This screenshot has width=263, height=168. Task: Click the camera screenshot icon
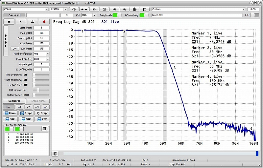click(x=104, y=10)
